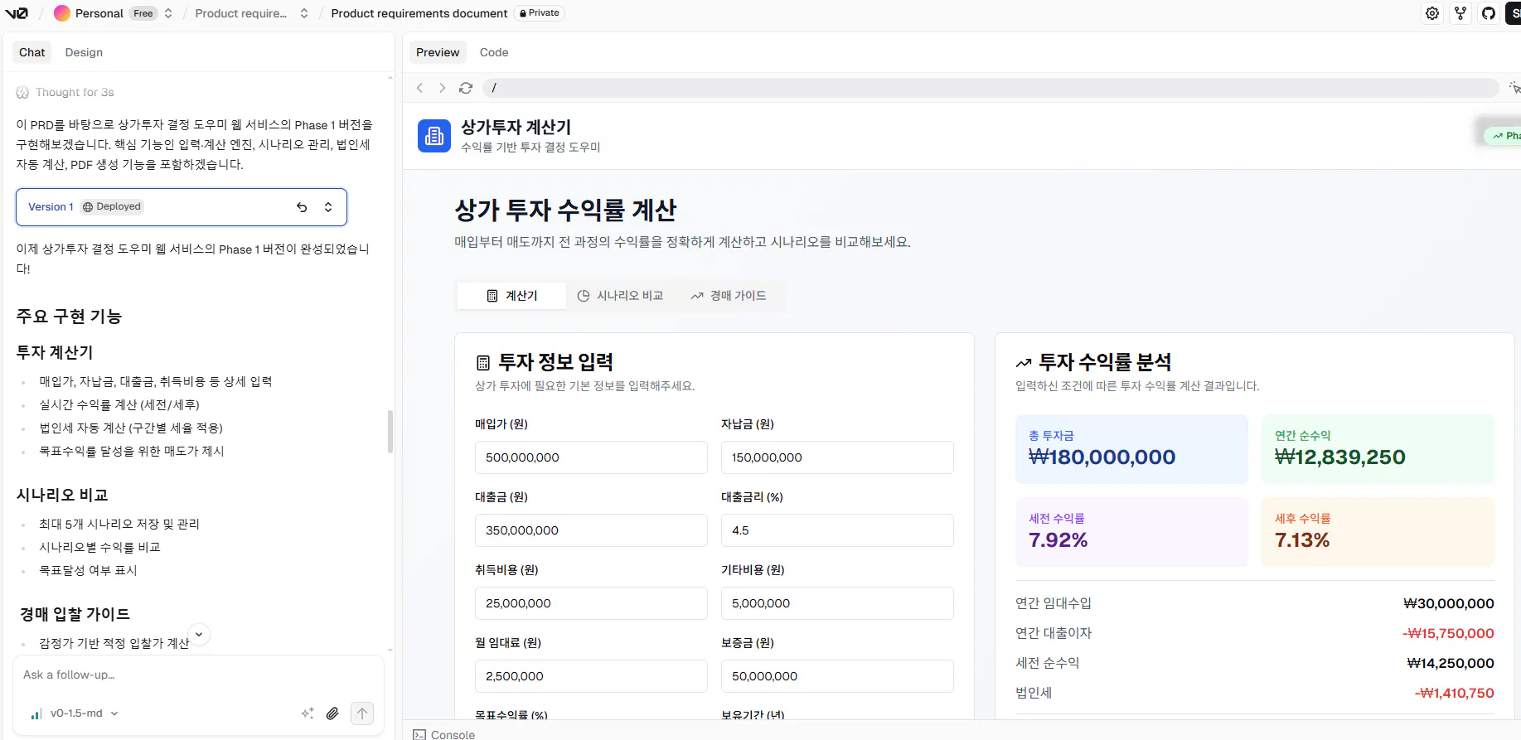The width and height of the screenshot is (1521, 740).
Task: Select the Code tab
Action: pos(494,52)
